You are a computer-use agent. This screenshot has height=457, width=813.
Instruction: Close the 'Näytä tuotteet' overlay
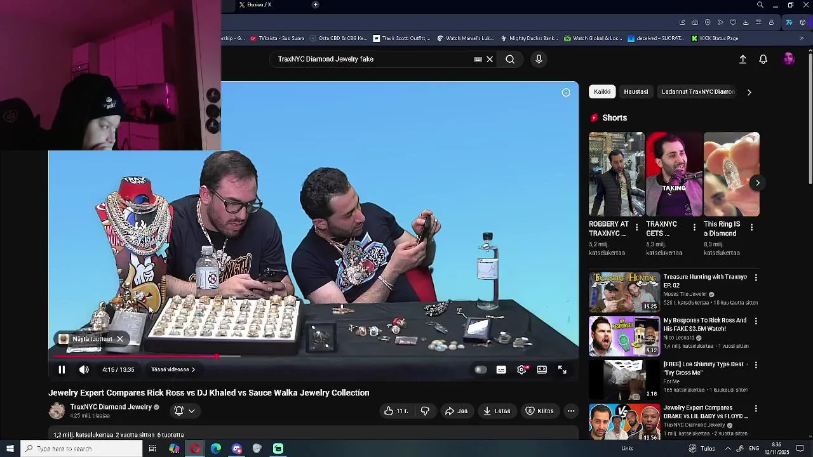(x=119, y=339)
